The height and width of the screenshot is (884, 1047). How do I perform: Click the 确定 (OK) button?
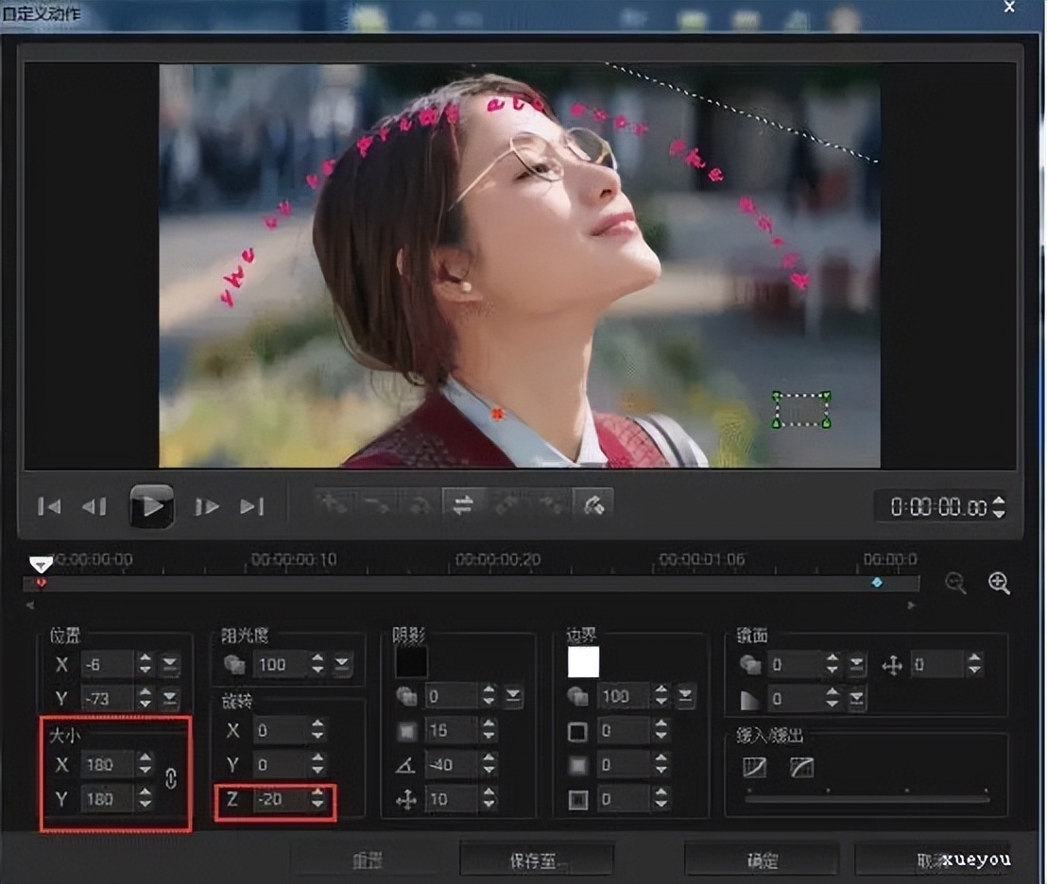coord(761,859)
